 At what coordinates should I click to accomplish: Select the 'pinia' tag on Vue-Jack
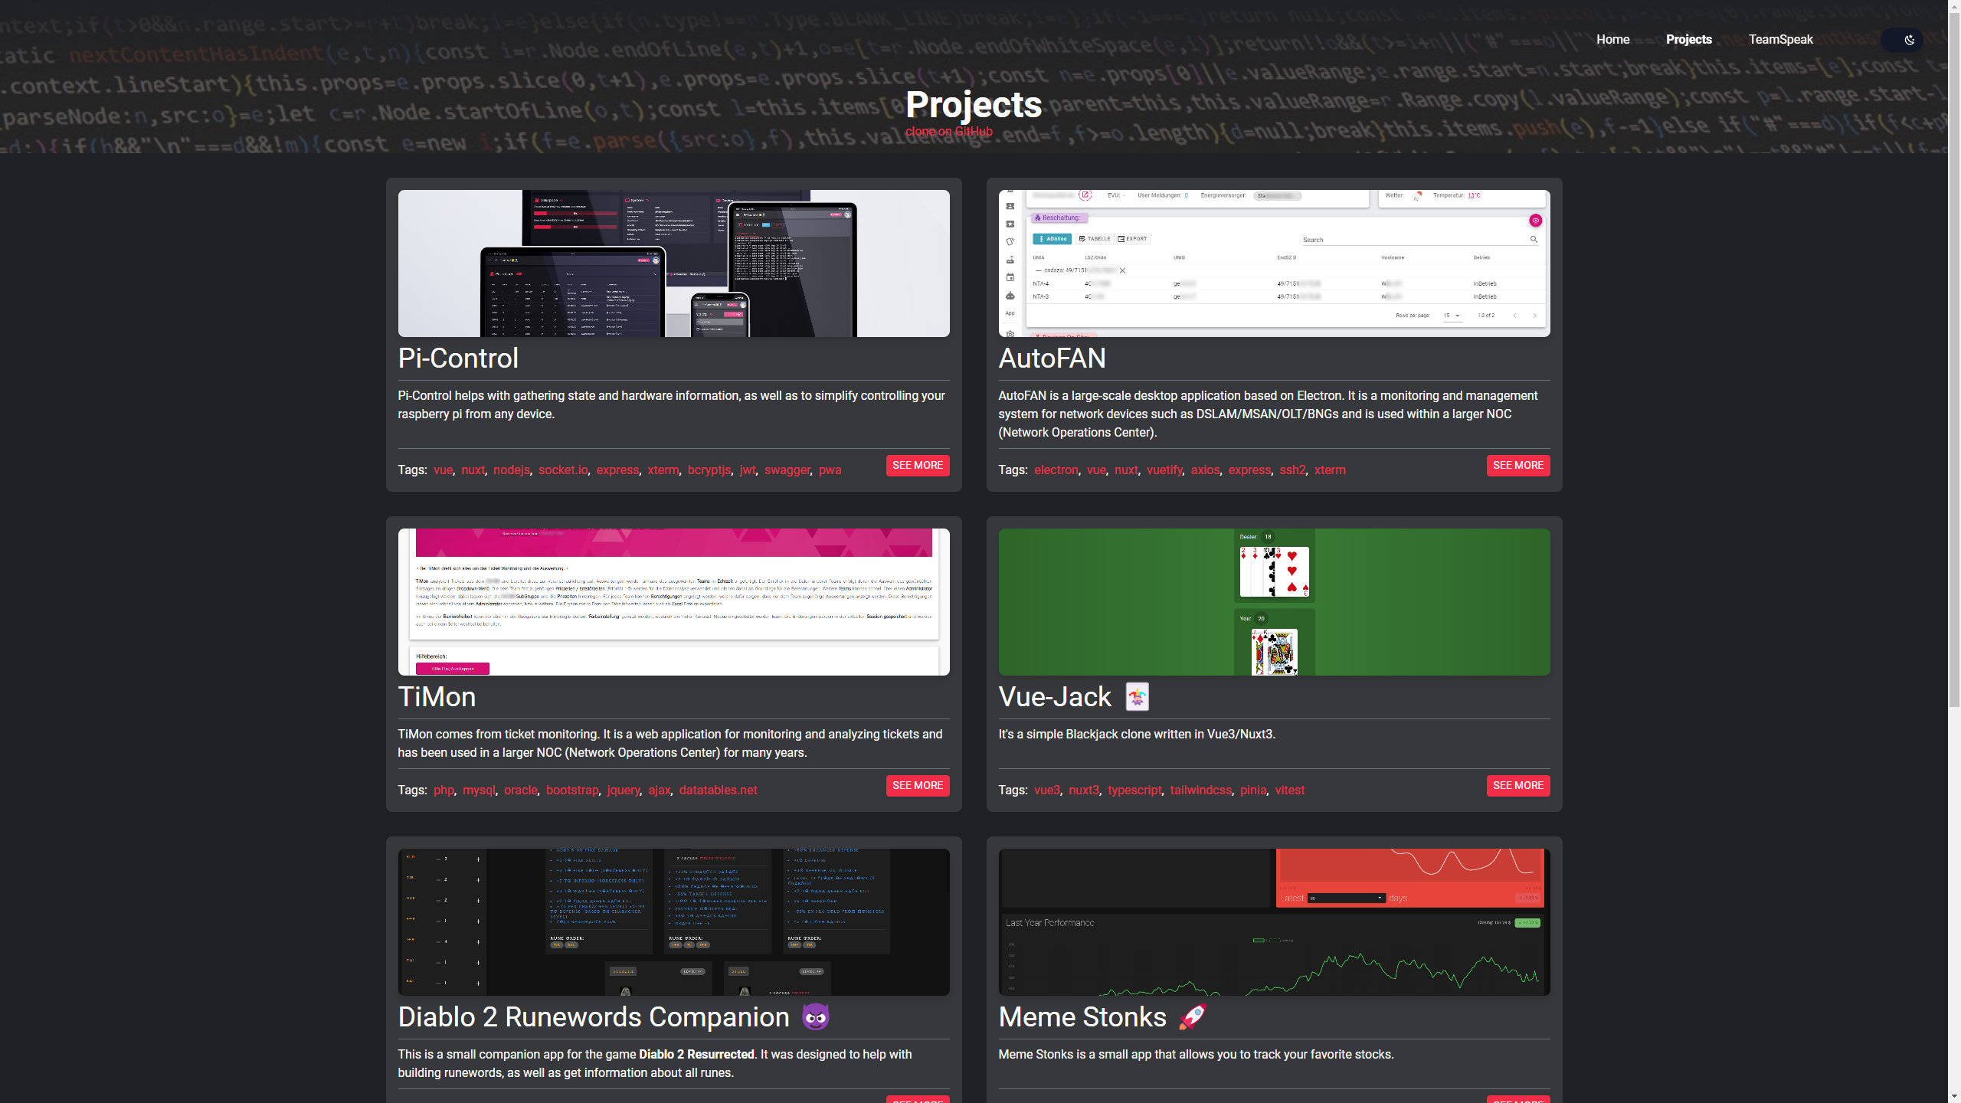click(1253, 790)
